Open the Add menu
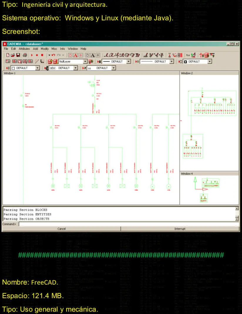Image resolution: width=242 pixels, height=314 pixels. [x=35, y=49]
